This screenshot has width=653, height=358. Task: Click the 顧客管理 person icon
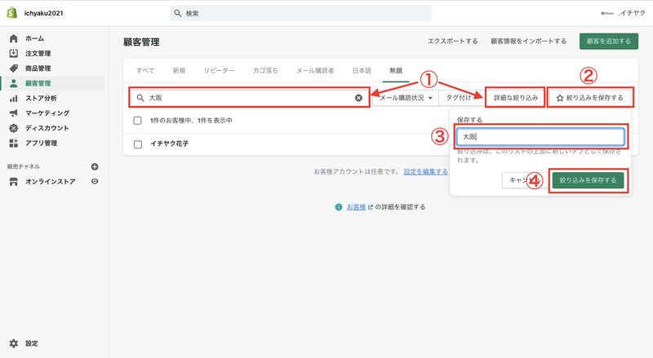14,83
